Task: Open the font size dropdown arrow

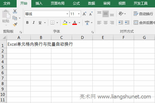Action: click(79, 14)
